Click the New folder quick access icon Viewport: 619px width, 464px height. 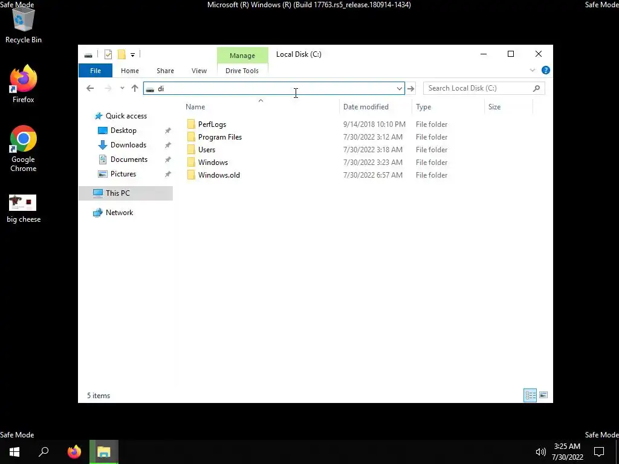point(122,54)
